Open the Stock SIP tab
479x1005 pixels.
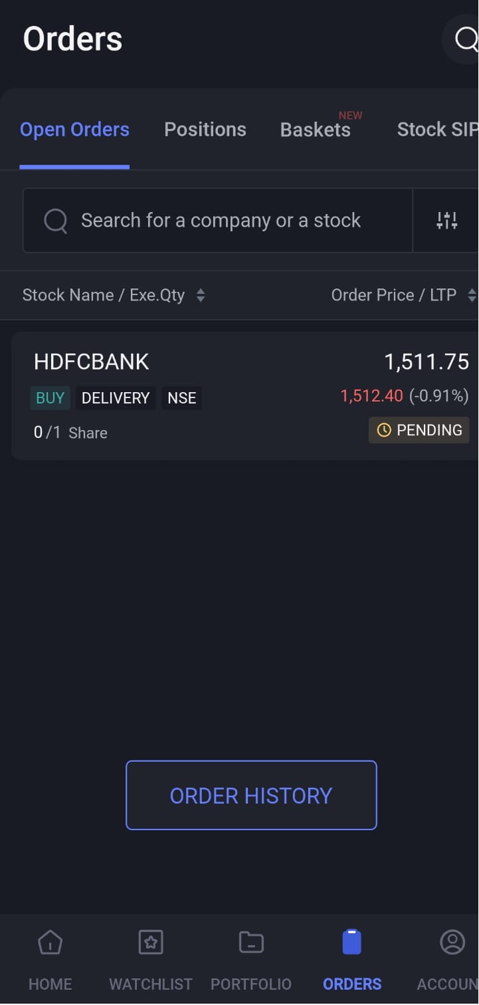437,130
